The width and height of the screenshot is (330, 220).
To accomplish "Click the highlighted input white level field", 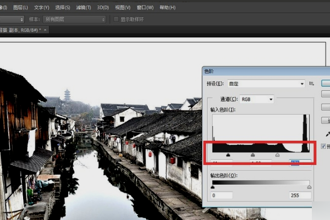I will click(300, 162).
